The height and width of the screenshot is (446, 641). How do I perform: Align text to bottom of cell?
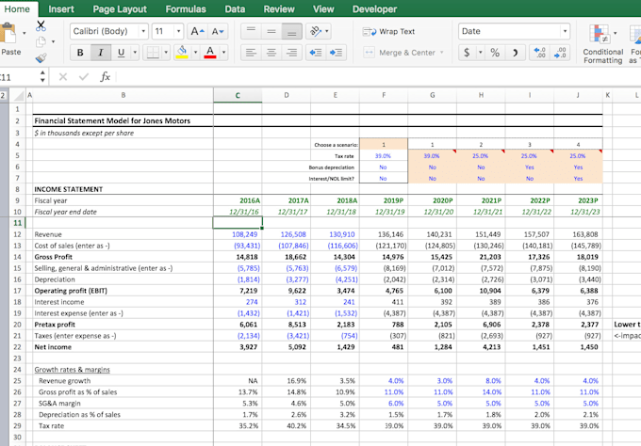[x=291, y=31]
